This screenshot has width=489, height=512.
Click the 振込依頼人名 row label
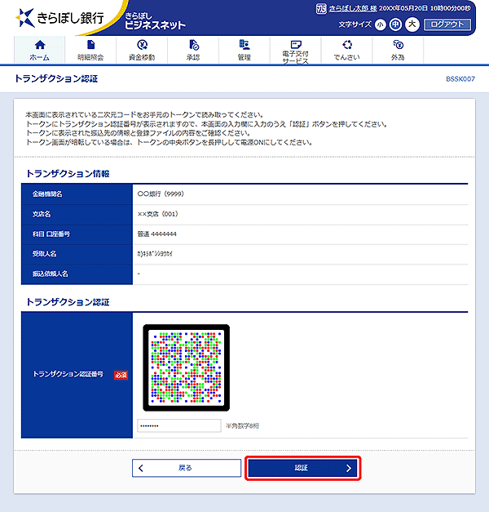pyautogui.click(x=51, y=274)
